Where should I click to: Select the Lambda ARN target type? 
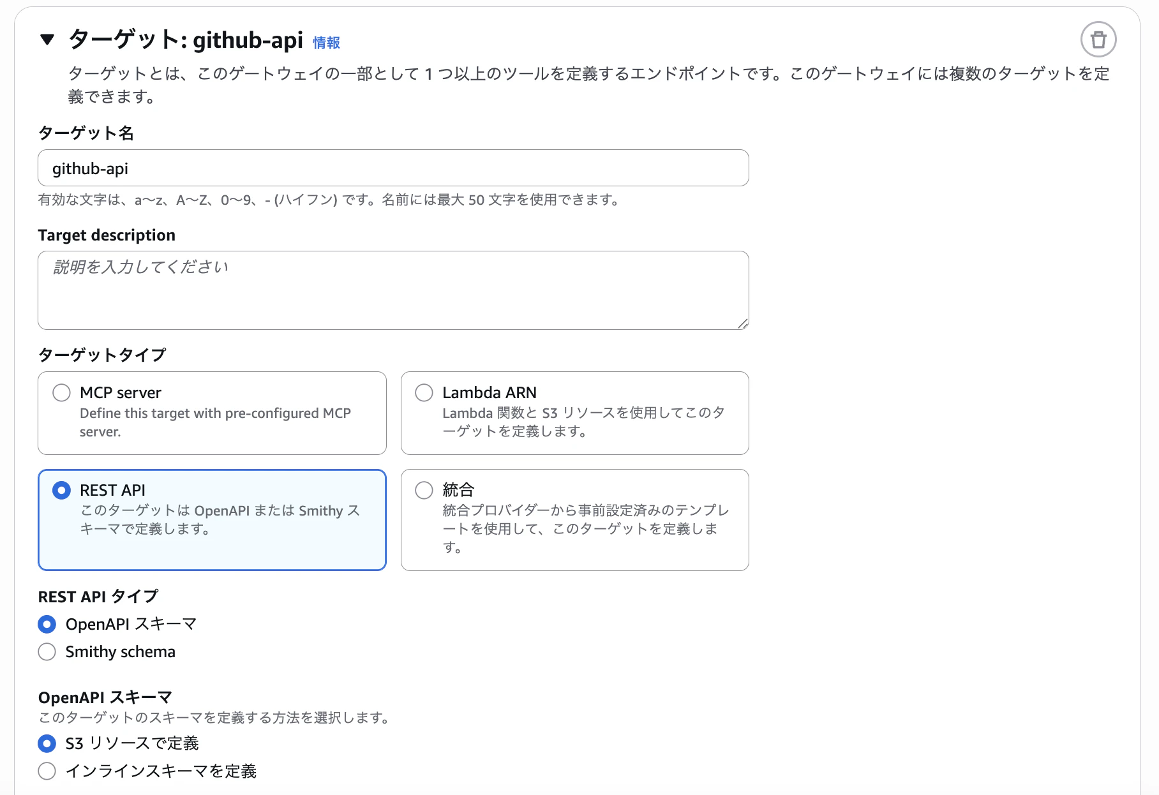coord(574,412)
